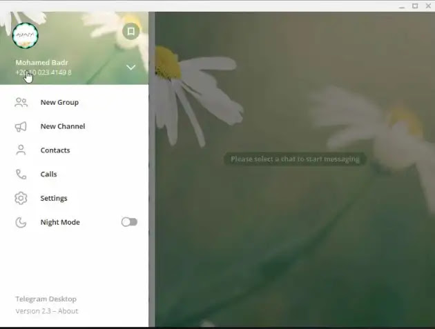Click the Contacts person icon

pos(21,150)
